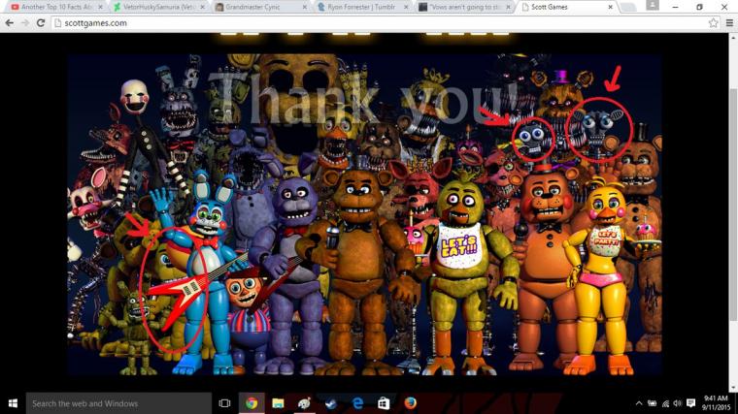Switch to the Ryan Forrester Tumblr tab
738x414 pixels.
click(363, 7)
